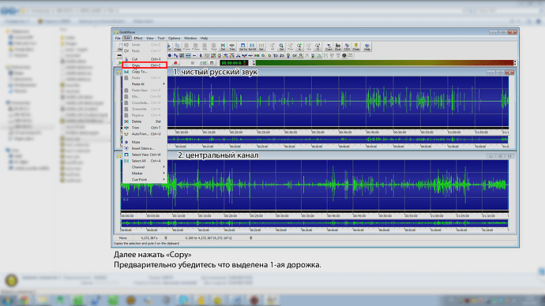Viewport: 545px width, 306px height.
Task: Click the Cues toolbar icon
Action: coord(329,47)
